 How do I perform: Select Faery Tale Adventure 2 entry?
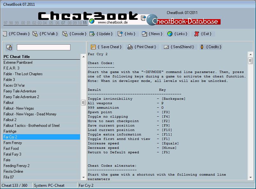click(x=42, y=97)
